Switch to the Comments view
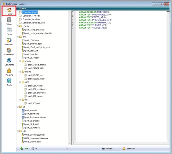This screenshot has height=154, width=172. 129,148
